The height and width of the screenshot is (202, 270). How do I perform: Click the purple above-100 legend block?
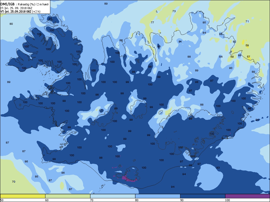point(248,196)
